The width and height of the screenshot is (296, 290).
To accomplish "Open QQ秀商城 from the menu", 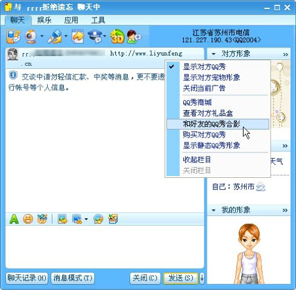I will coord(218,102).
